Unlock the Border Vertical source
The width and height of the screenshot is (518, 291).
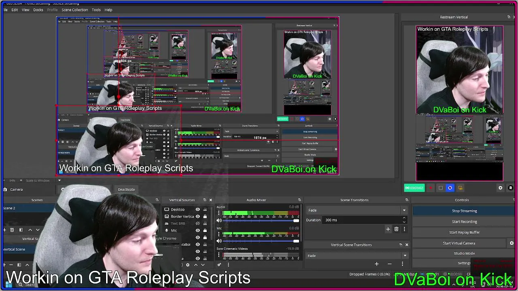[205, 216]
